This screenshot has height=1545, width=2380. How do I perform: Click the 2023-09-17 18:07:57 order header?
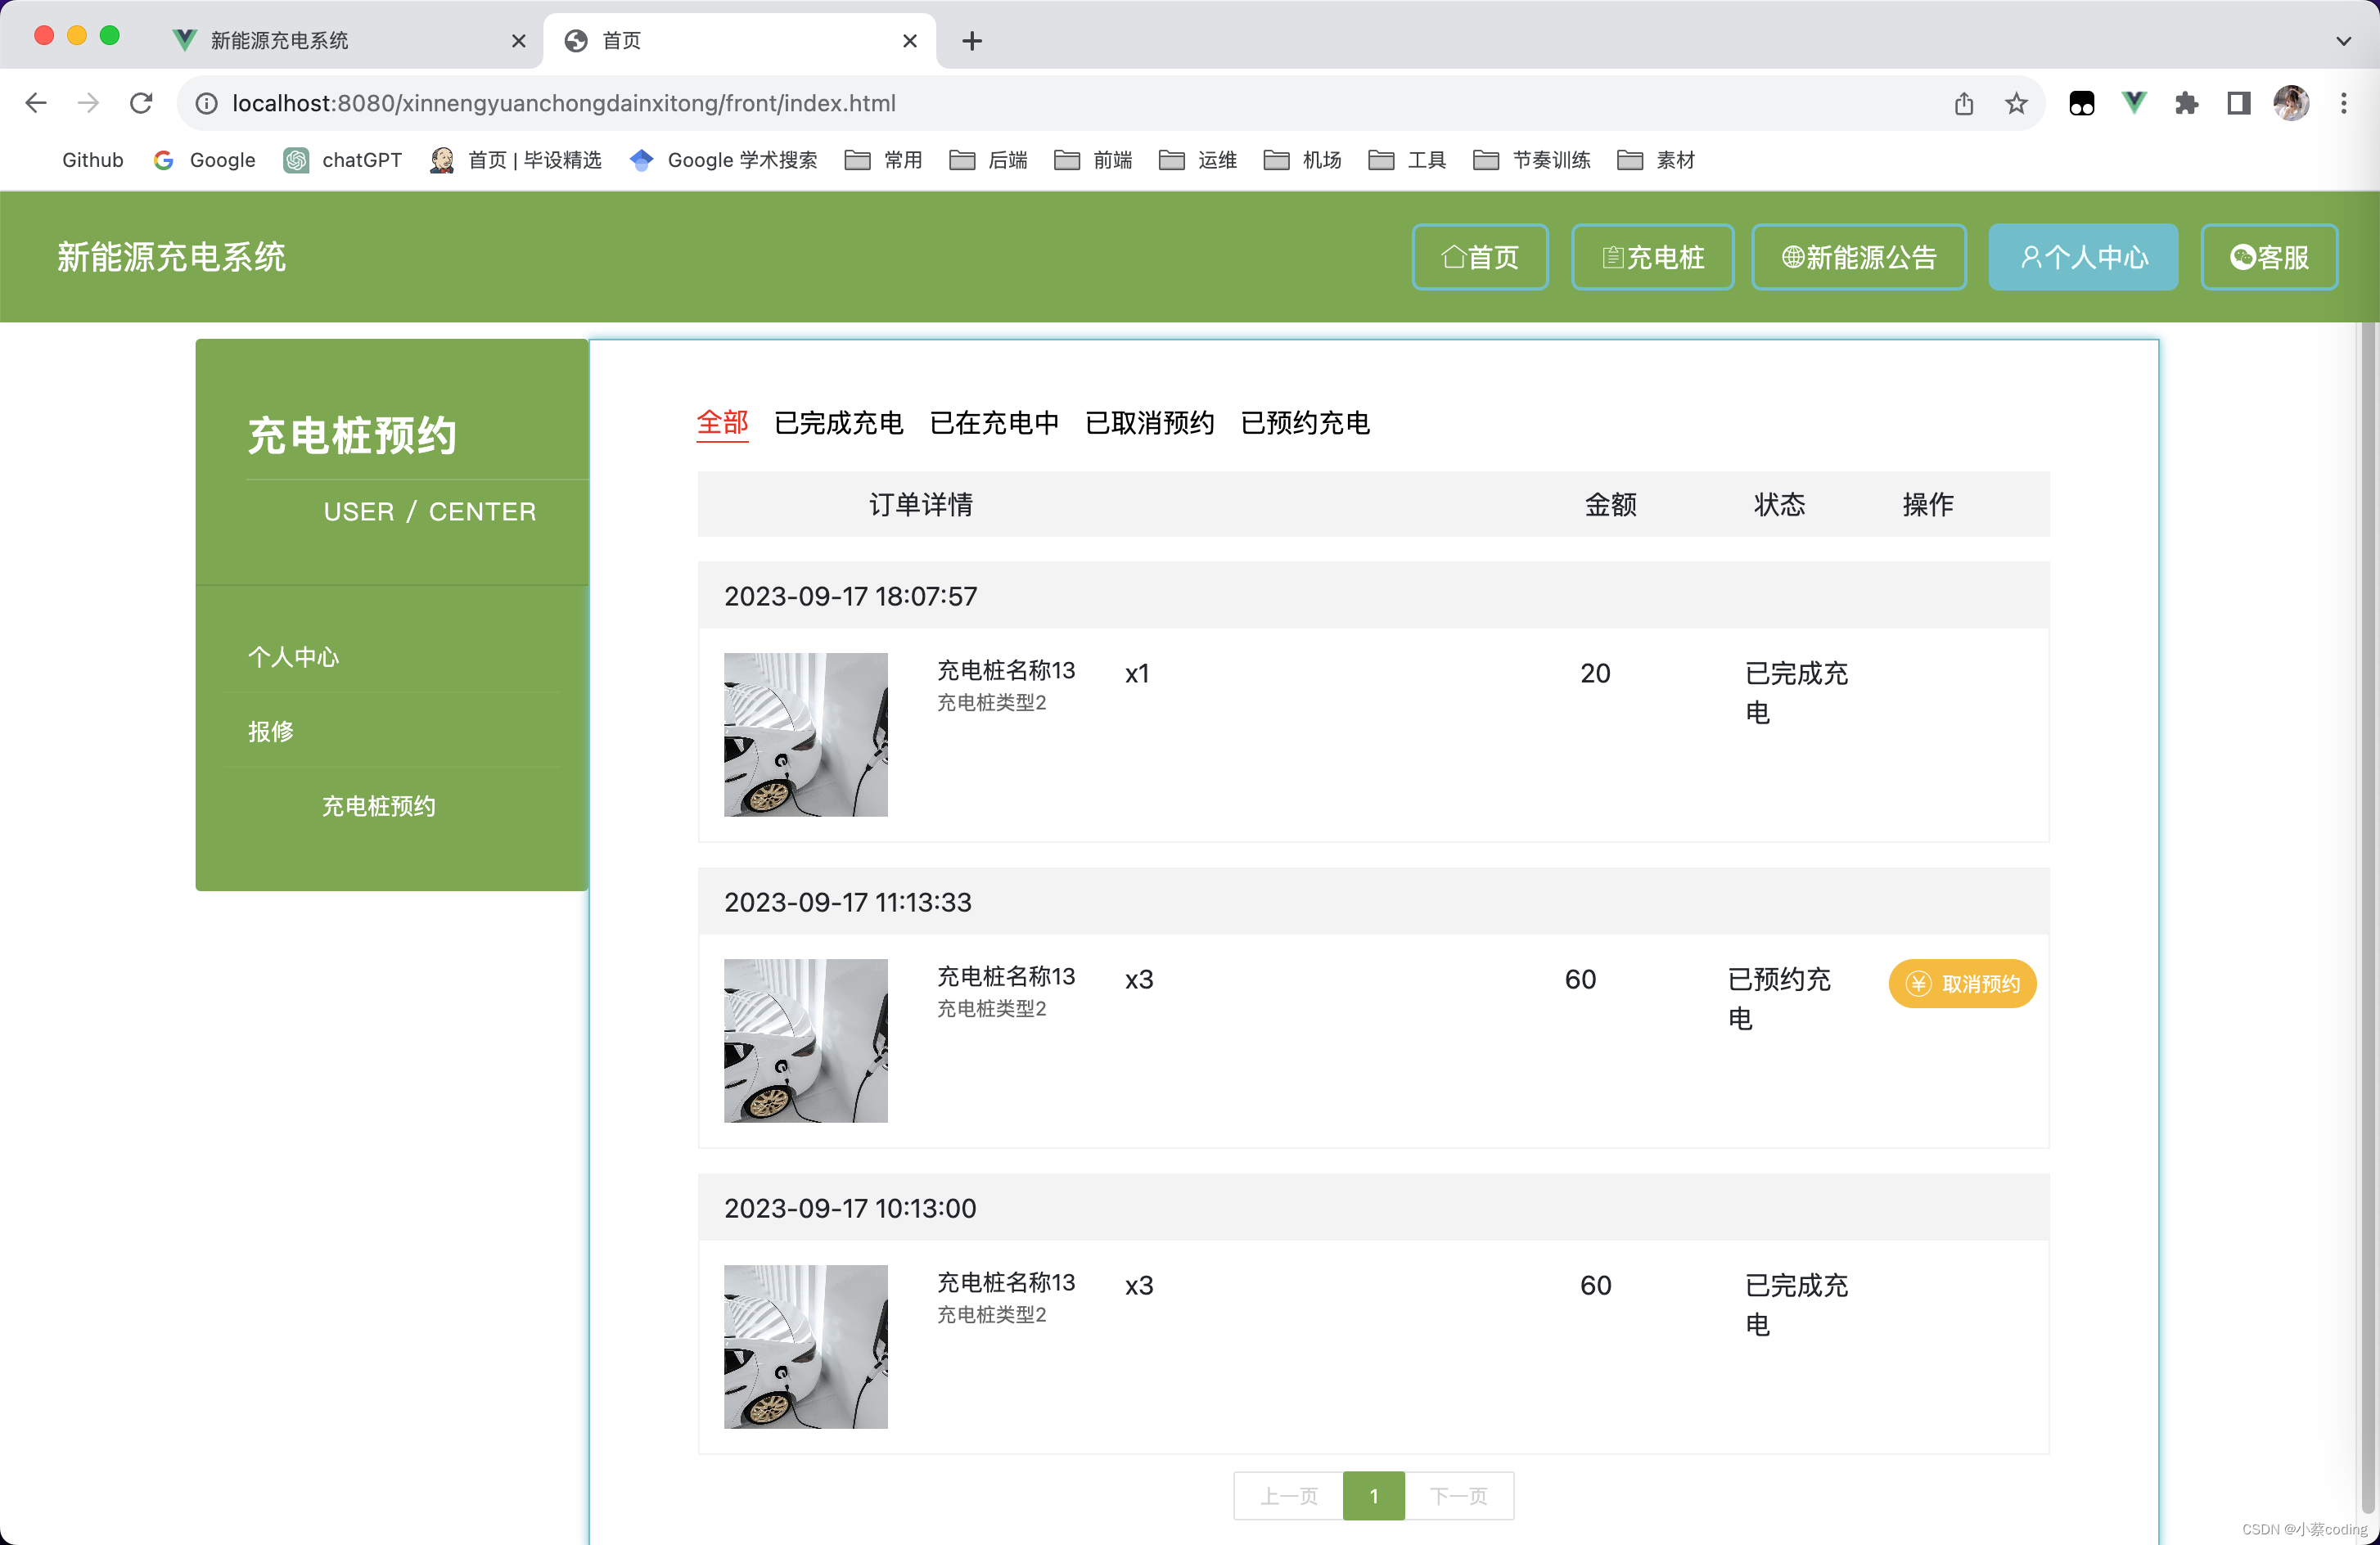pyautogui.click(x=1373, y=596)
